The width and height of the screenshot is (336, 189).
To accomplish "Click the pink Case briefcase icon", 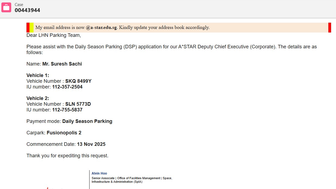I will point(6,7).
